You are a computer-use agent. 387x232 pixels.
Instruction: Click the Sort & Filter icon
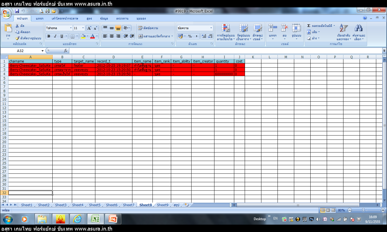coord(343,28)
